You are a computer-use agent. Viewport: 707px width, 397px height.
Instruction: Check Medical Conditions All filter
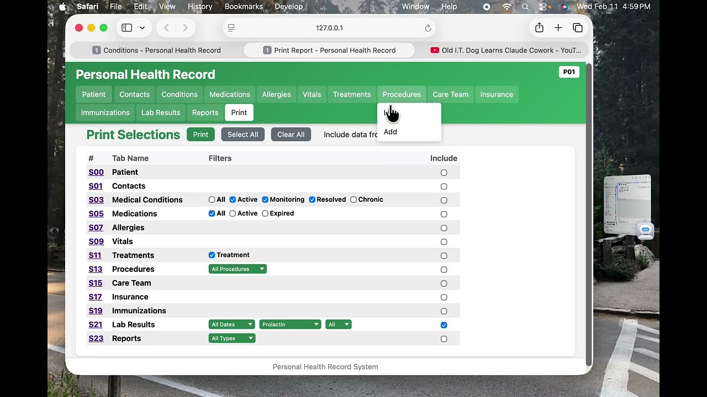212,200
